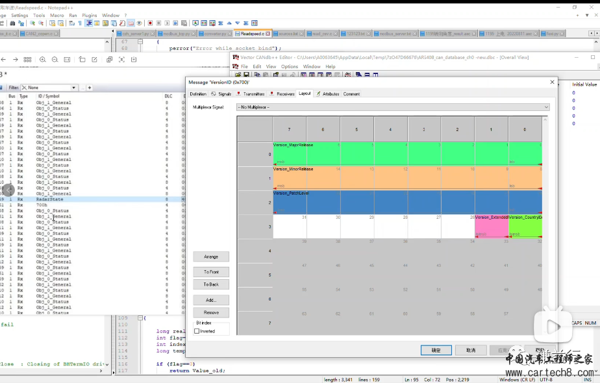Click the Playback macro icon in Notepad++

click(x=167, y=23)
